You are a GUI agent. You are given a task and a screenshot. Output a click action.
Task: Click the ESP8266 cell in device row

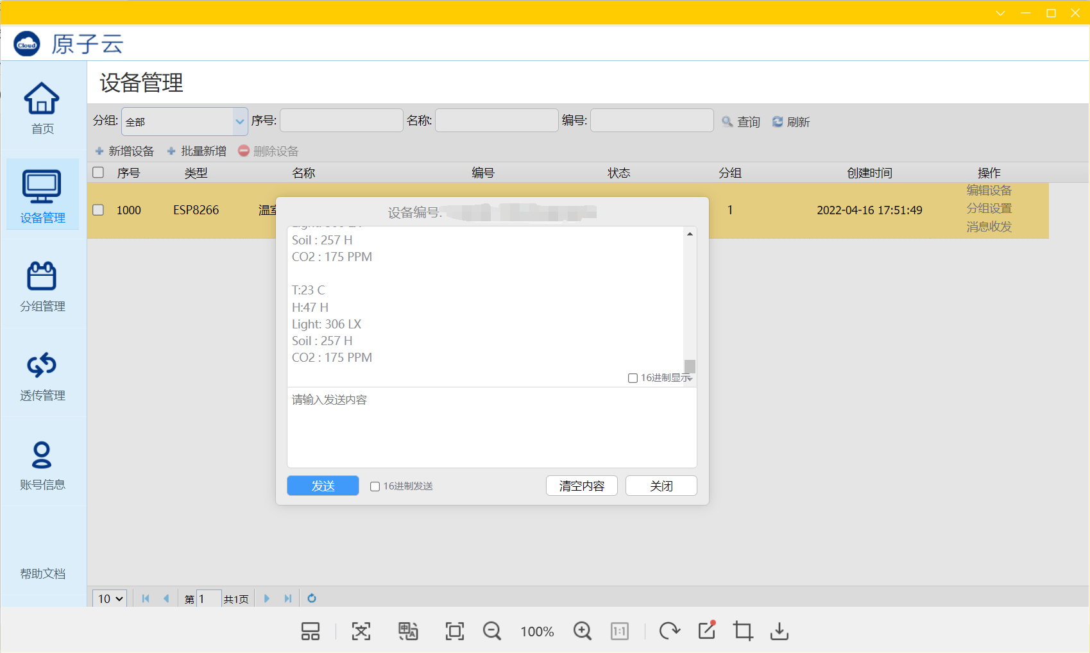coord(196,210)
